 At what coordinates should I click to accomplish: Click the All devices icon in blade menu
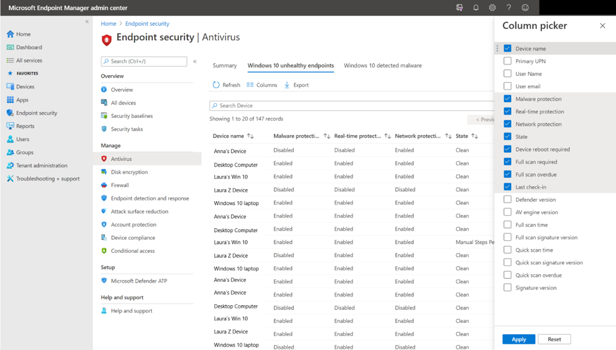pos(104,103)
